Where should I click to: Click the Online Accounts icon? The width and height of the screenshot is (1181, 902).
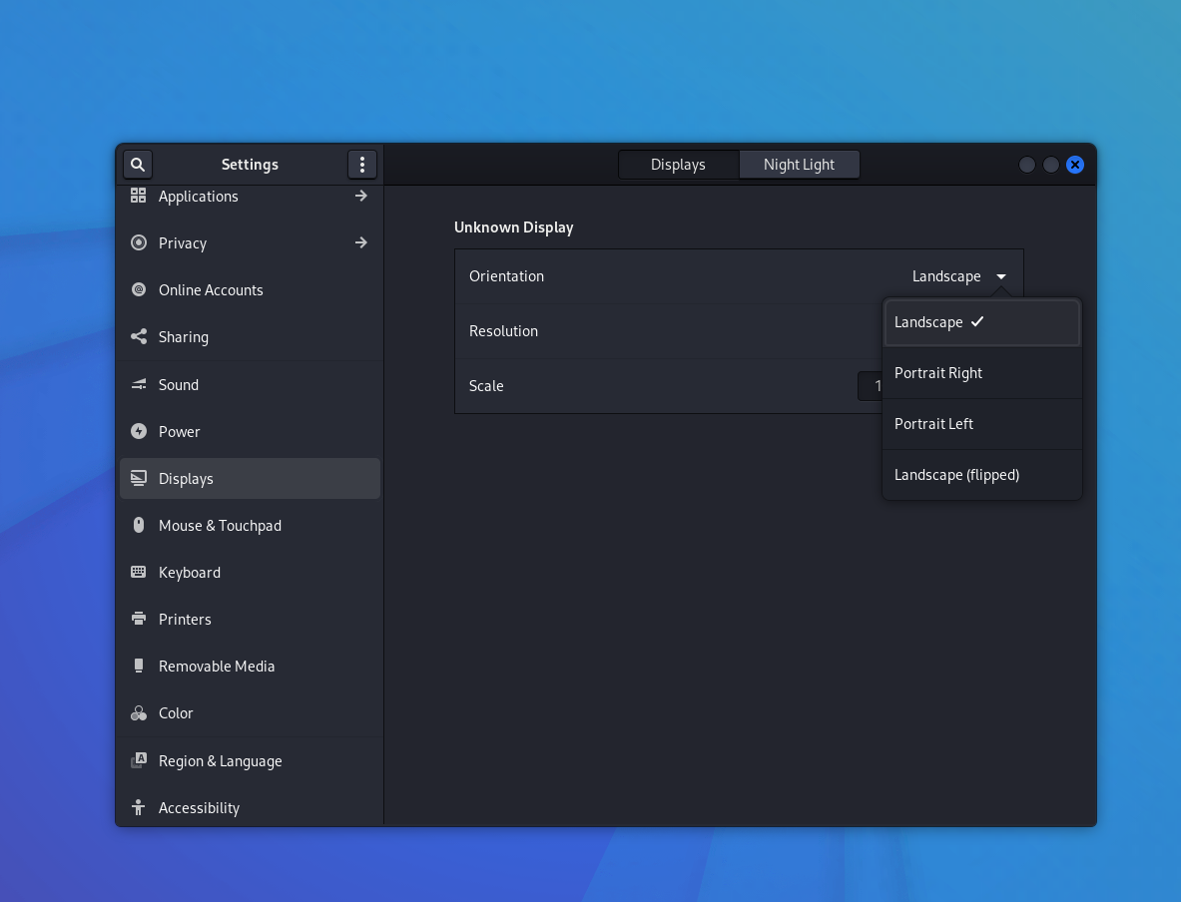coord(139,290)
